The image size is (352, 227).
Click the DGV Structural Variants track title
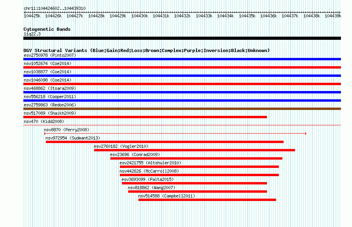147,50
